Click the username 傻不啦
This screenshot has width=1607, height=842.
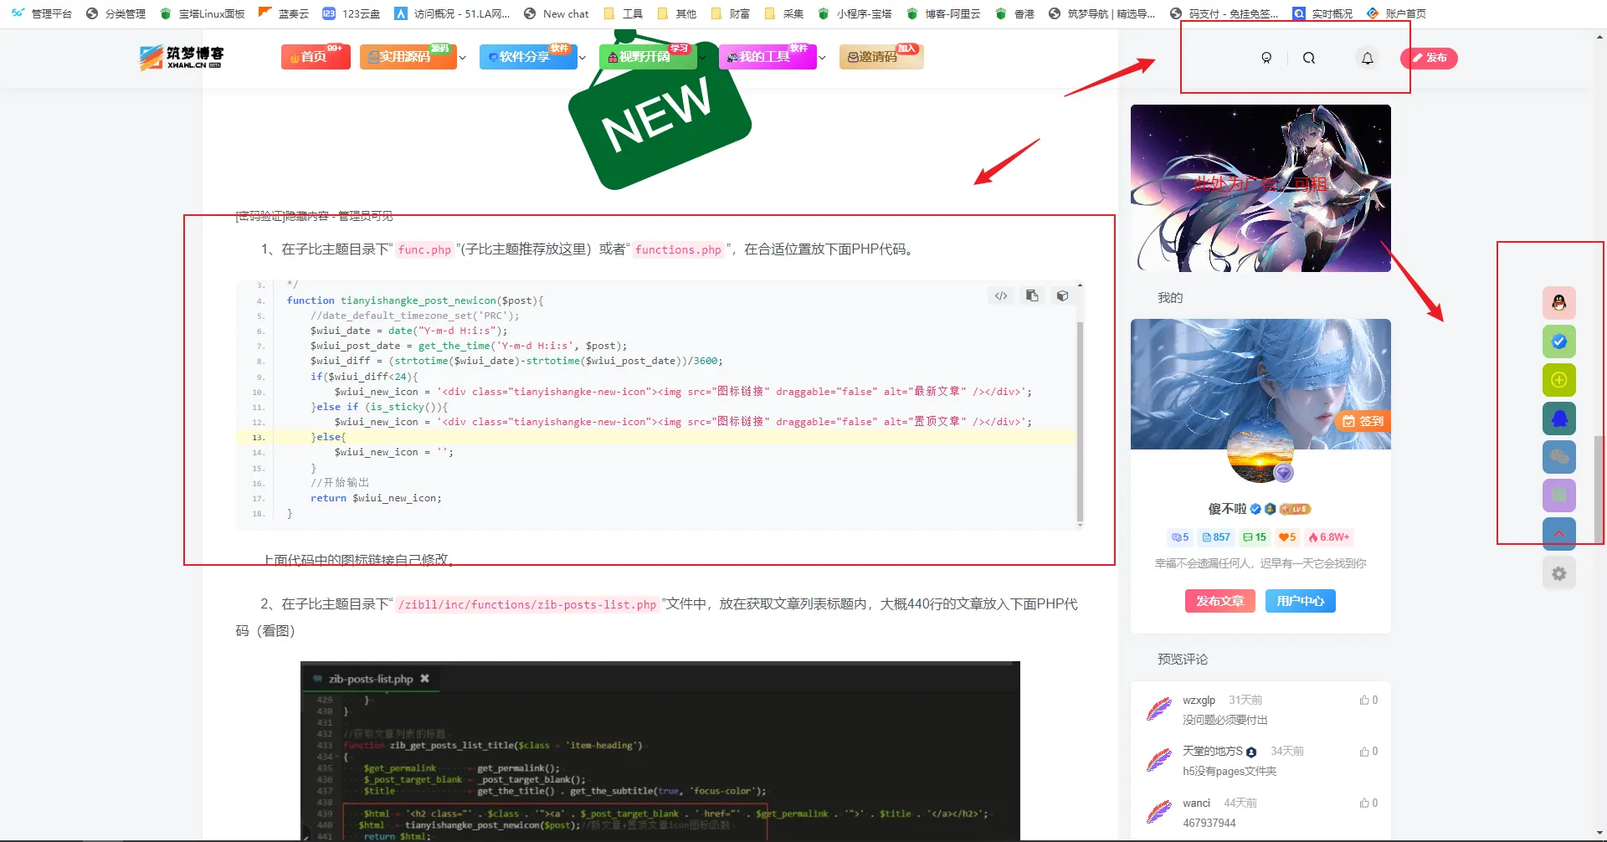point(1227,509)
